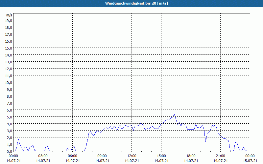The width and height of the screenshot is (263, 164).
Task: Click the 7,0 y-axis label
Action: tap(10, 103)
